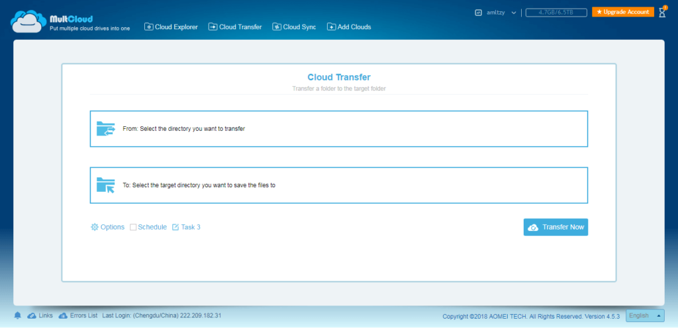Screen dimensions: 678x328
Task: Open the hourglass task notifications icon
Action: [x=662, y=12]
